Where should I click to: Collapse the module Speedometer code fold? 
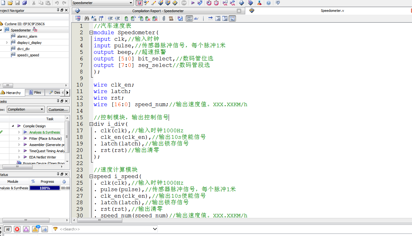click(x=91, y=32)
